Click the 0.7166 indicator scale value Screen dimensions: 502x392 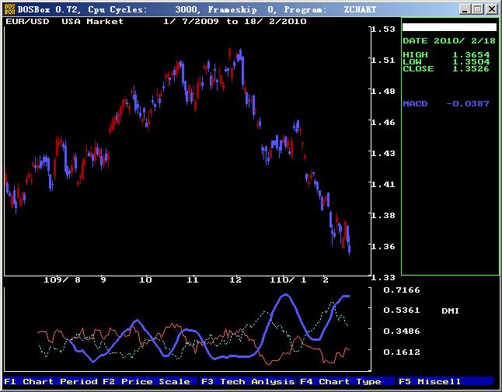pyautogui.click(x=402, y=290)
